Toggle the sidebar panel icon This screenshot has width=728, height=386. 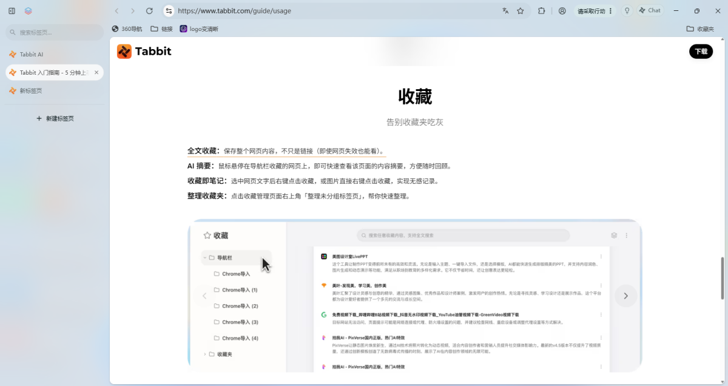(x=12, y=11)
